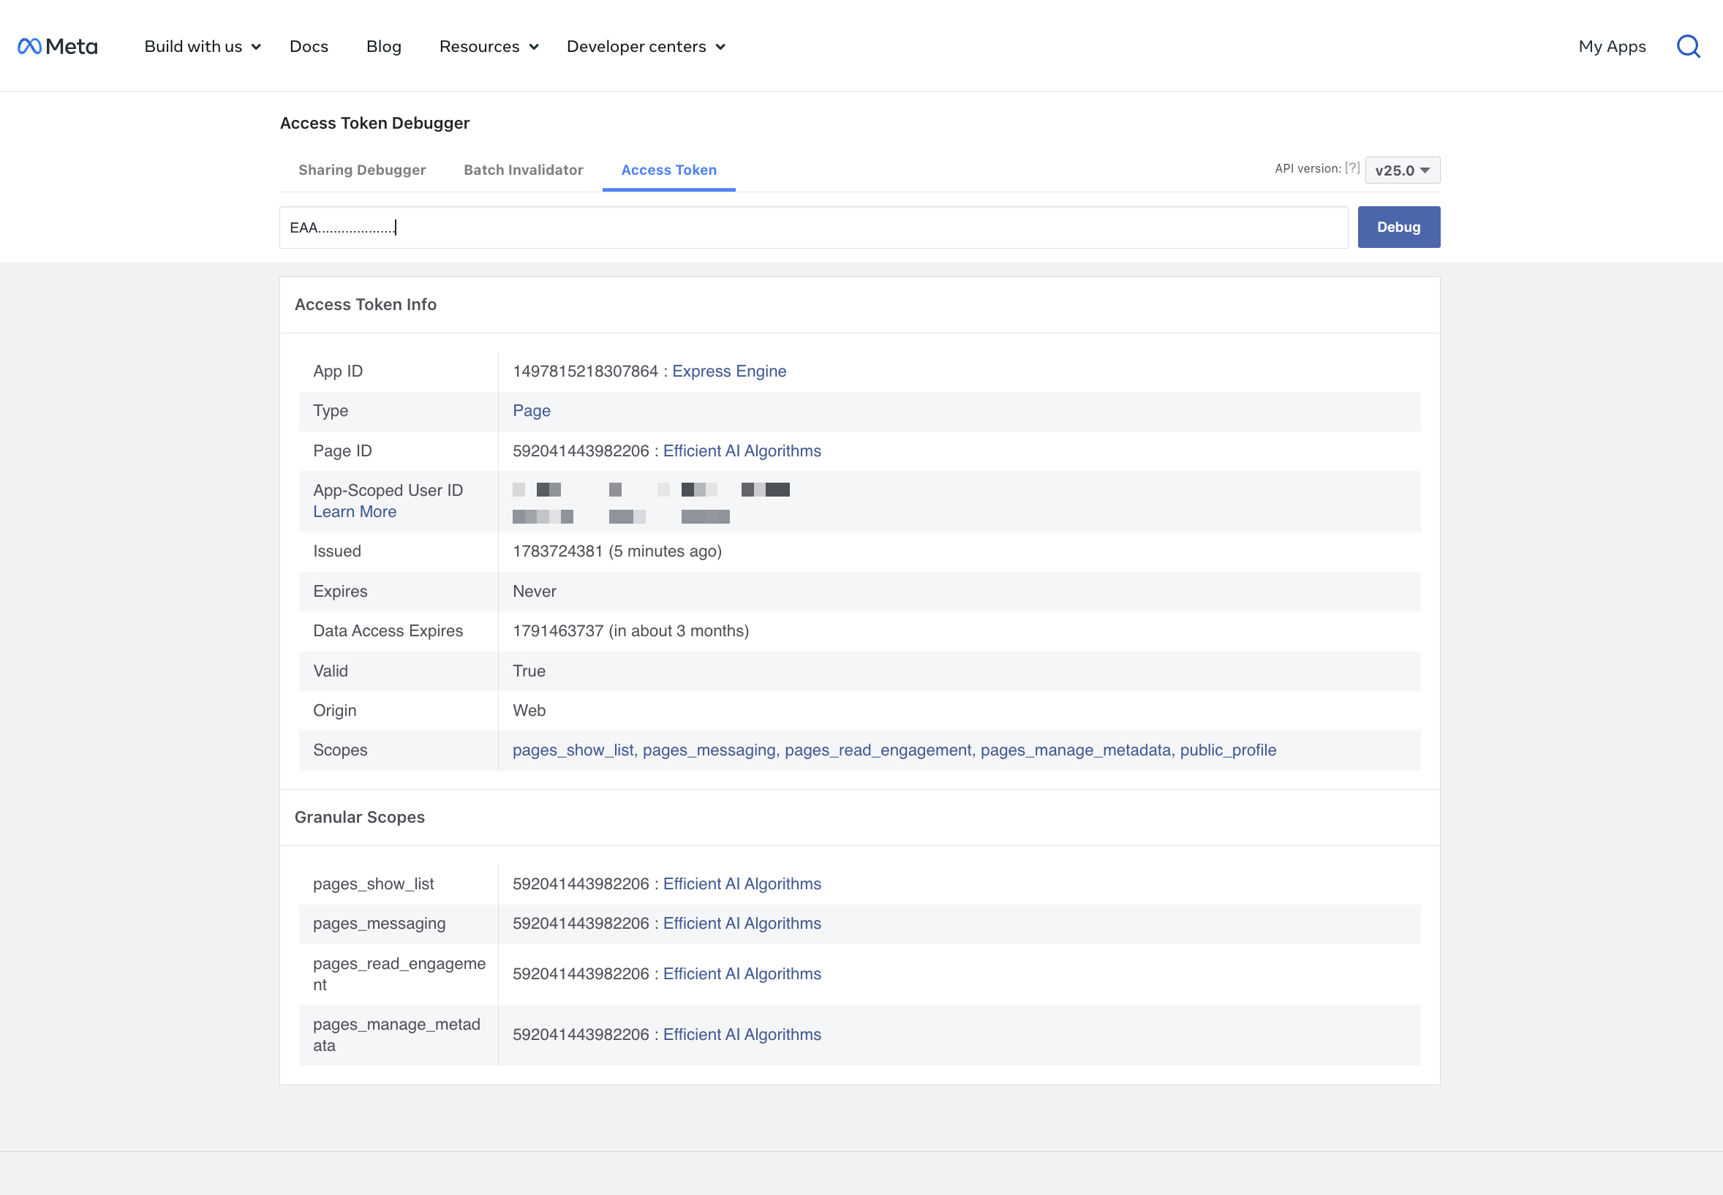Click the blurred App-Scoped User ID value
The width and height of the screenshot is (1723, 1195).
651,503
